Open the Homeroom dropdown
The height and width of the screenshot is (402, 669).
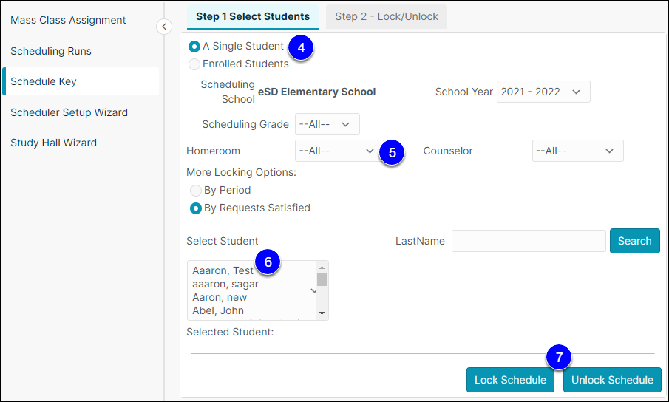click(337, 151)
